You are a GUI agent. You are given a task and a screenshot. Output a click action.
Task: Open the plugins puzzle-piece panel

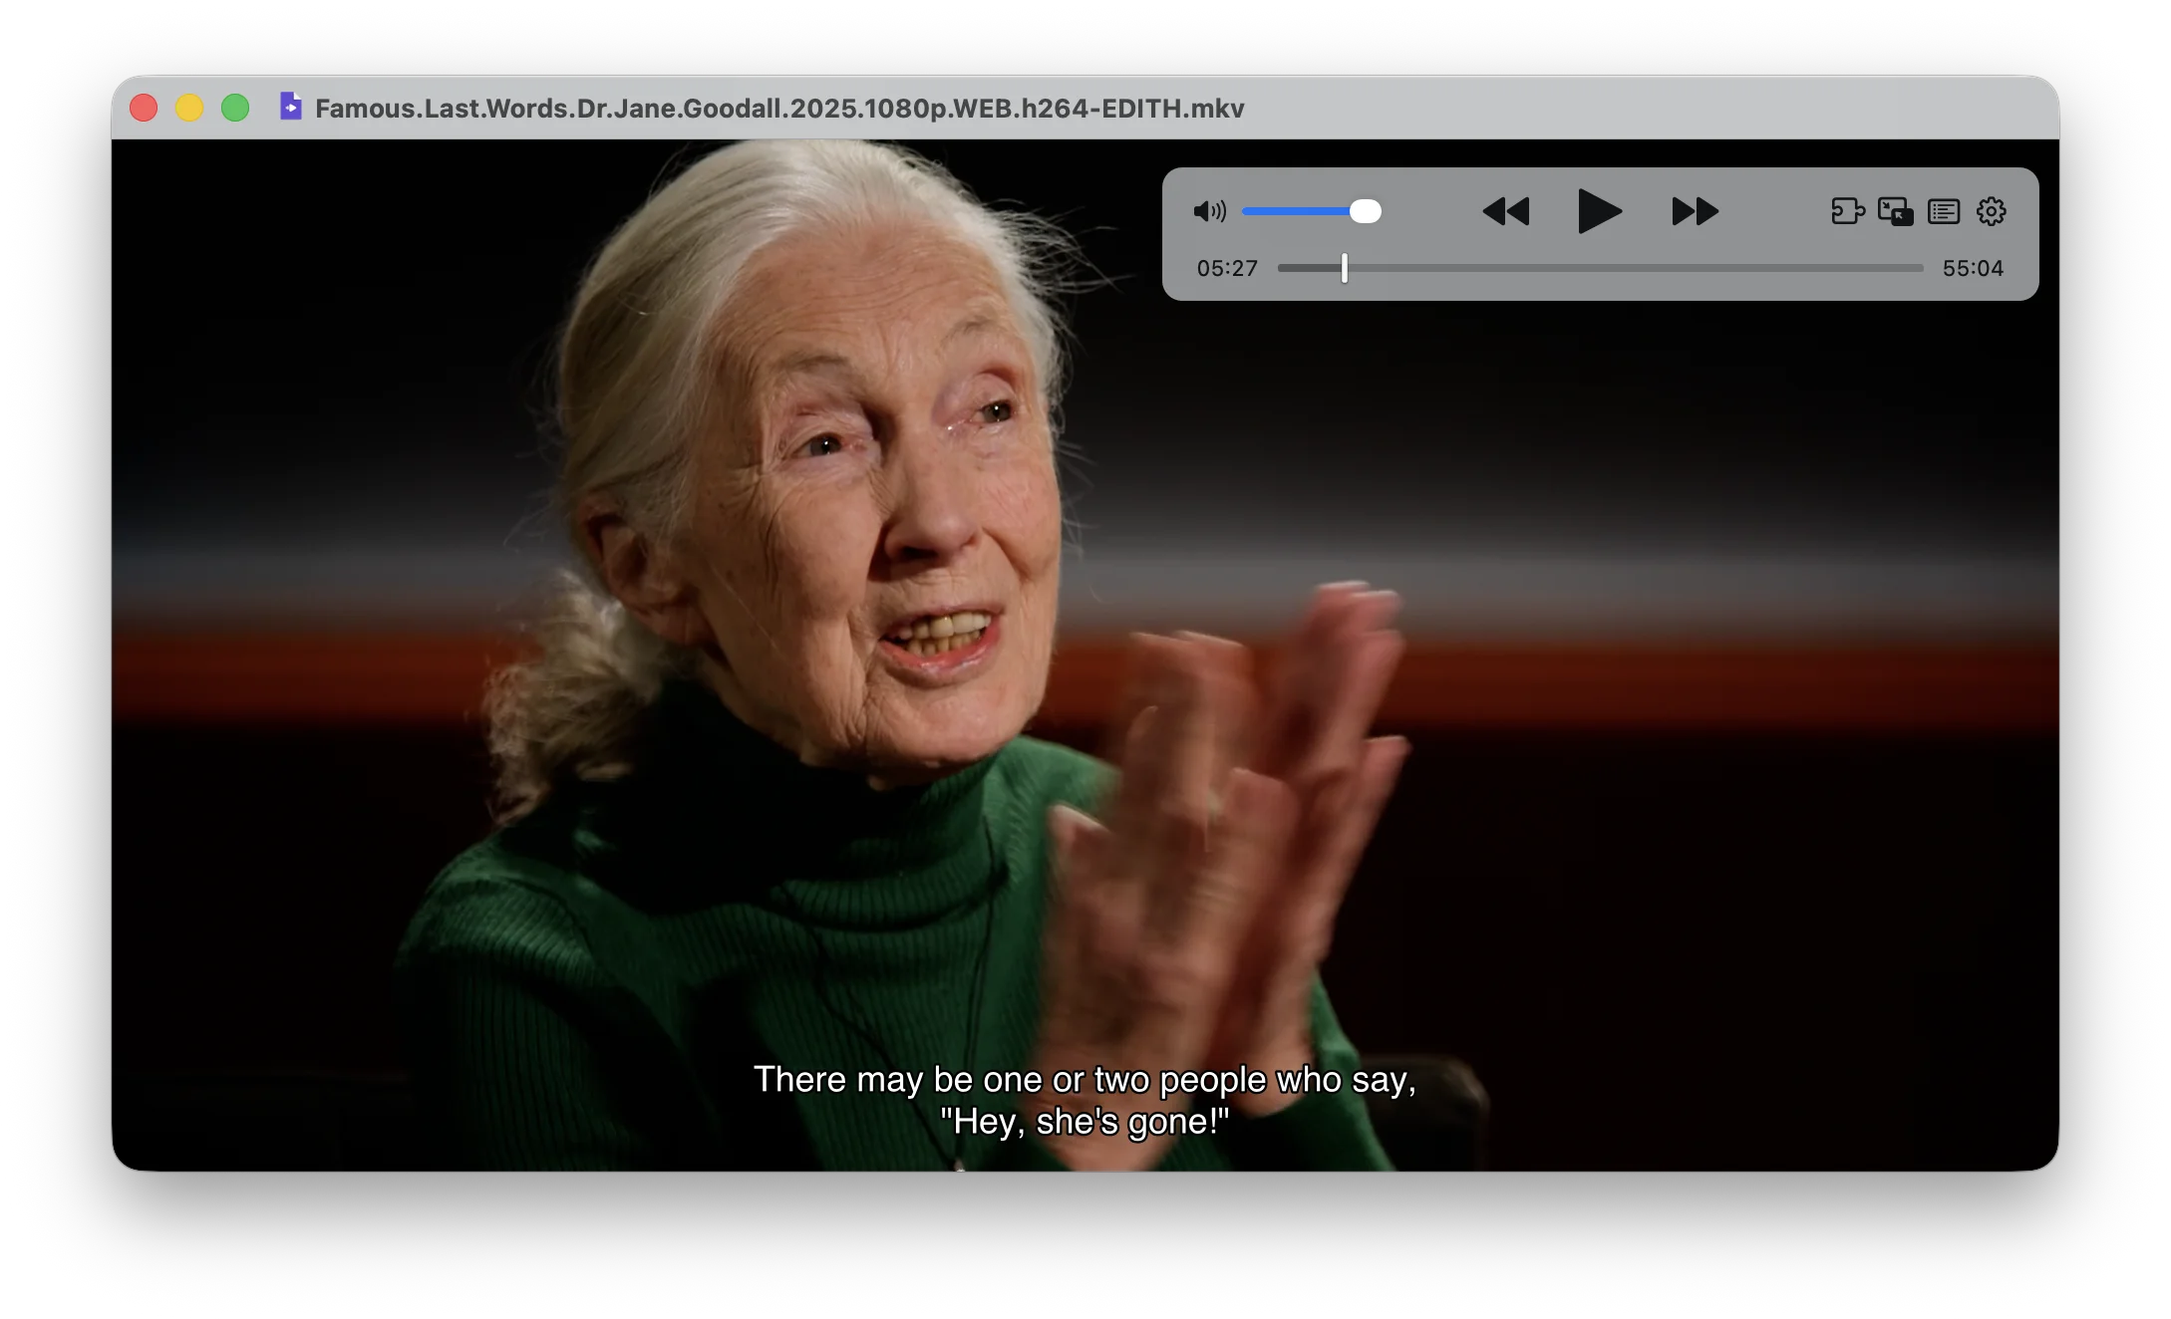1847,211
